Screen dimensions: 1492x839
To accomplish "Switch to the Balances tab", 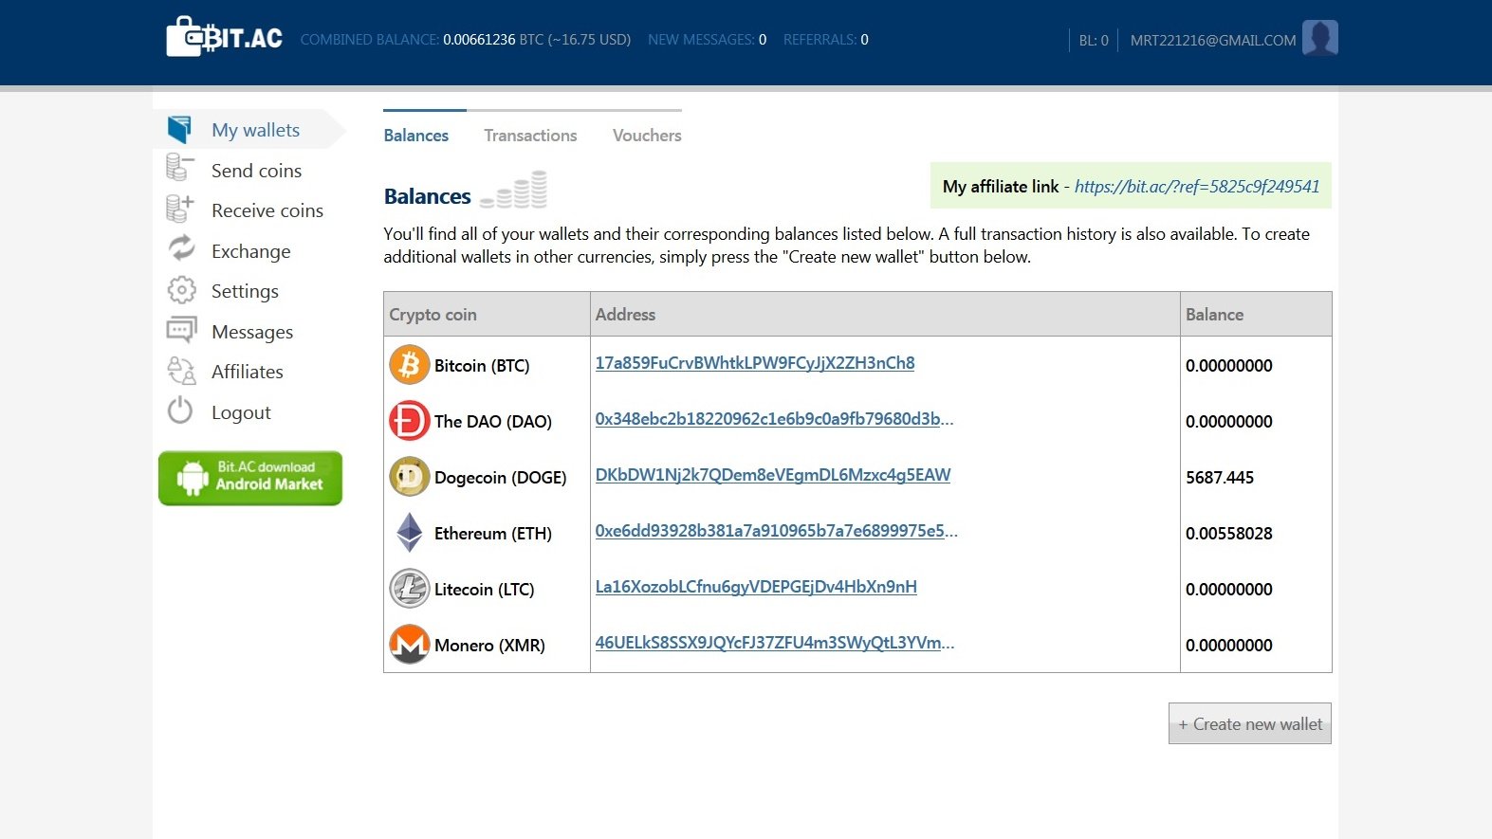I will 416,136.
